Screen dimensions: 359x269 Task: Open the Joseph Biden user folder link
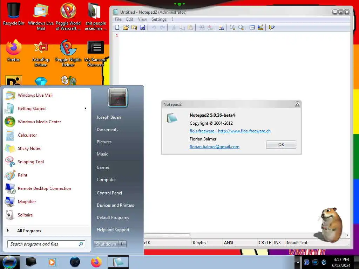point(109,117)
